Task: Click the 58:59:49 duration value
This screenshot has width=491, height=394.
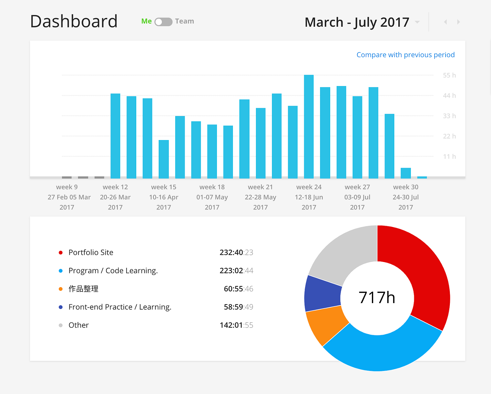Action: [238, 307]
